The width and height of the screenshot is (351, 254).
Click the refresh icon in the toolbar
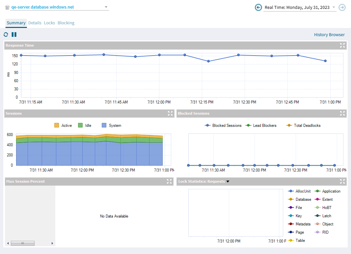(x=6, y=35)
